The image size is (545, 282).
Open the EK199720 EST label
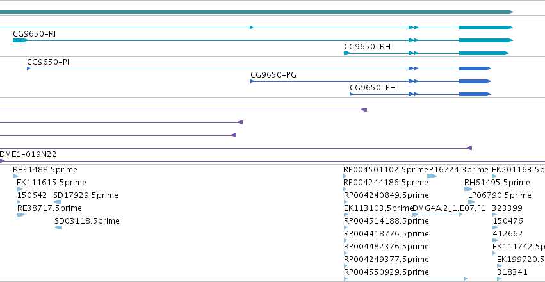(x=521, y=260)
